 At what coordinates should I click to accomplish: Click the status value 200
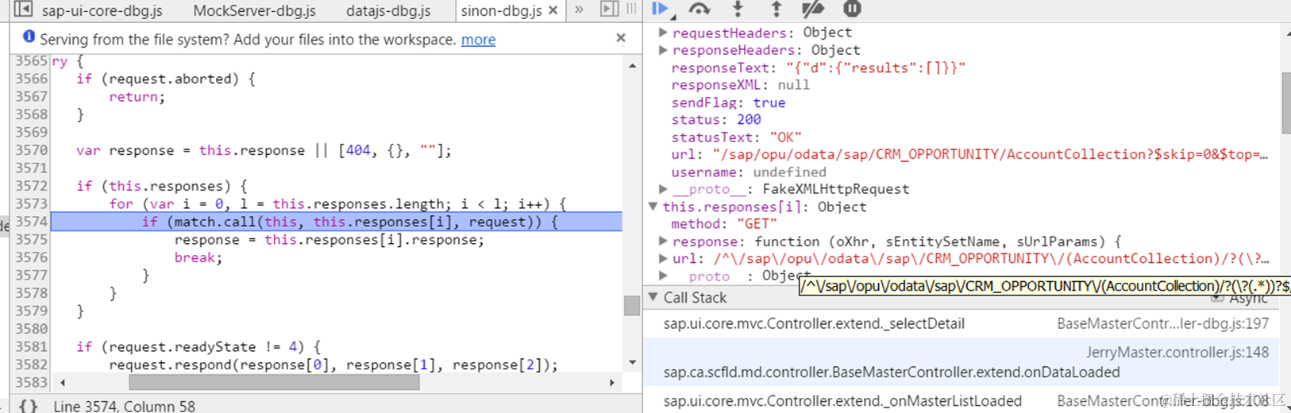(x=749, y=120)
